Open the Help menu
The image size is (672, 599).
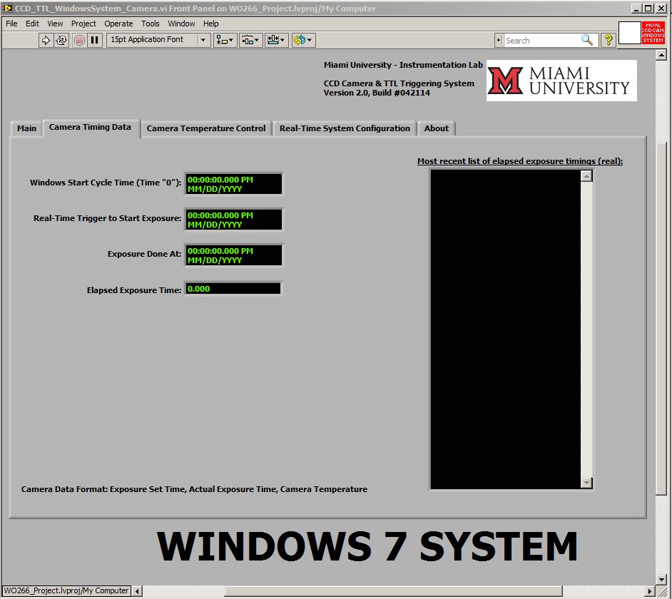click(x=211, y=24)
